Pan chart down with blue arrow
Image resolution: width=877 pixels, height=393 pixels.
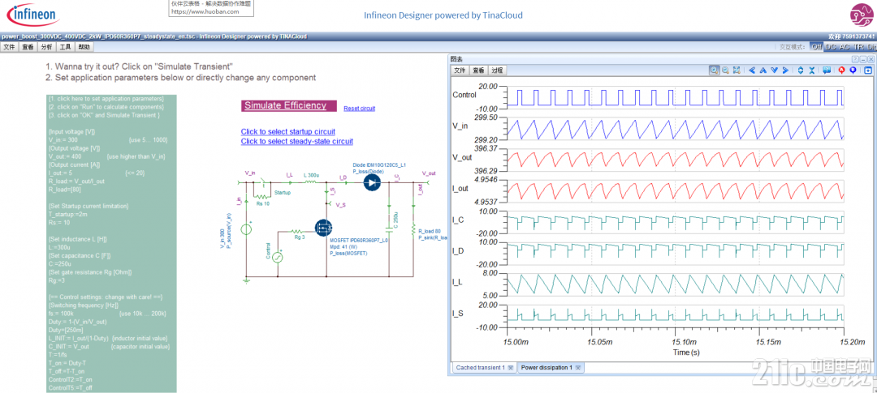(x=774, y=70)
